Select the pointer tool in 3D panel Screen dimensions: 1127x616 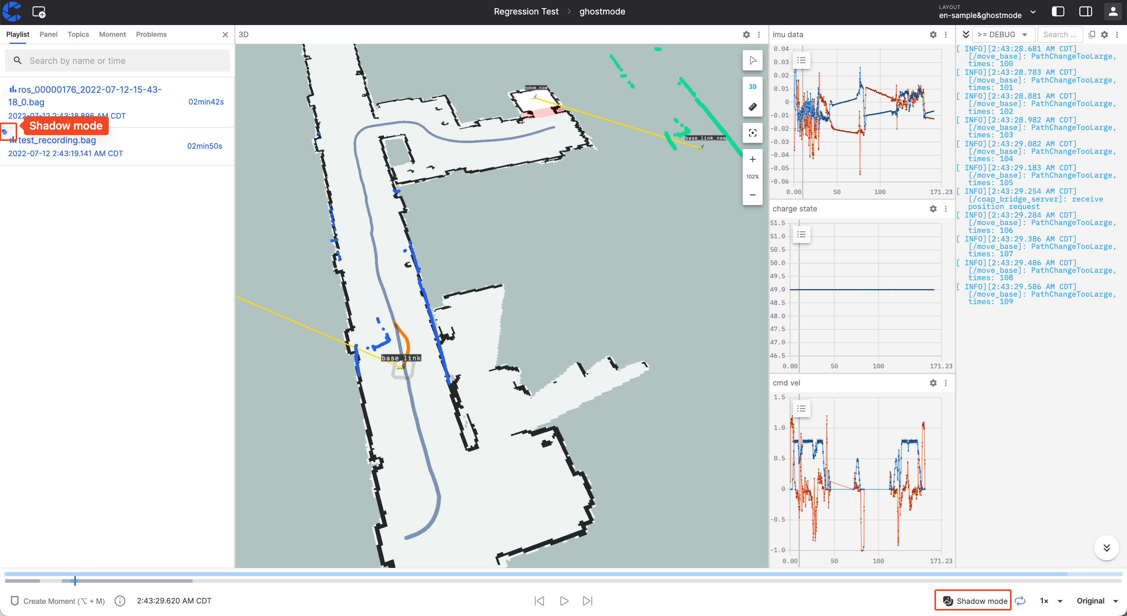pyautogui.click(x=753, y=60)
